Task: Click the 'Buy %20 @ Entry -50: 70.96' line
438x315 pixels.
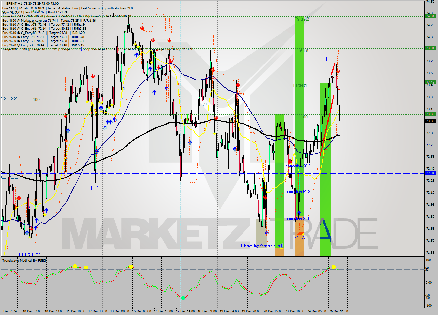Action: 43,41
